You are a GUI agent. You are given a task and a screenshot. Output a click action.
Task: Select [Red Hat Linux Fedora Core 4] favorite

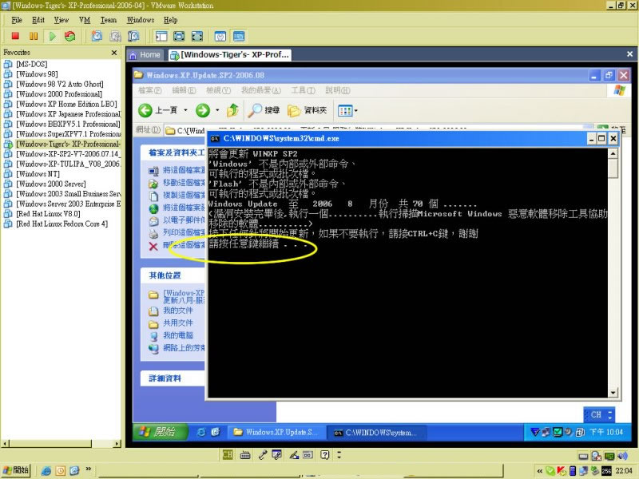62,224
